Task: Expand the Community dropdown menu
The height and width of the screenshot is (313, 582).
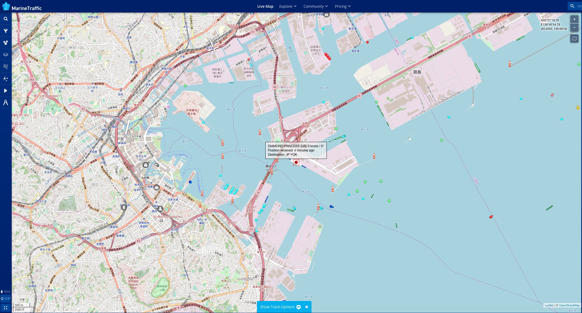Action: [316, 6]
